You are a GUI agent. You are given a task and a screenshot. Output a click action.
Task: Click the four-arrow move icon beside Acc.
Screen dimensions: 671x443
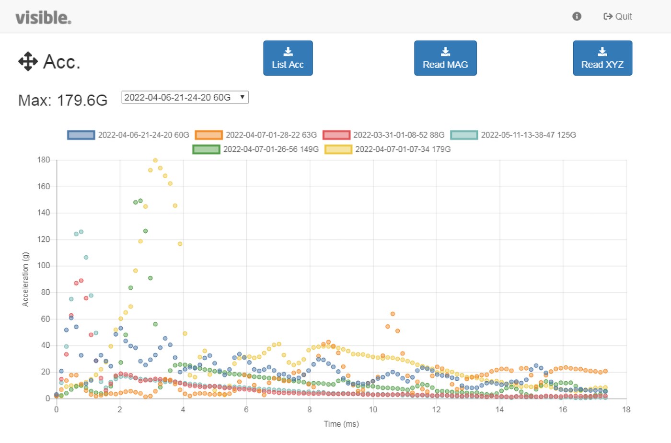(28, 61)
